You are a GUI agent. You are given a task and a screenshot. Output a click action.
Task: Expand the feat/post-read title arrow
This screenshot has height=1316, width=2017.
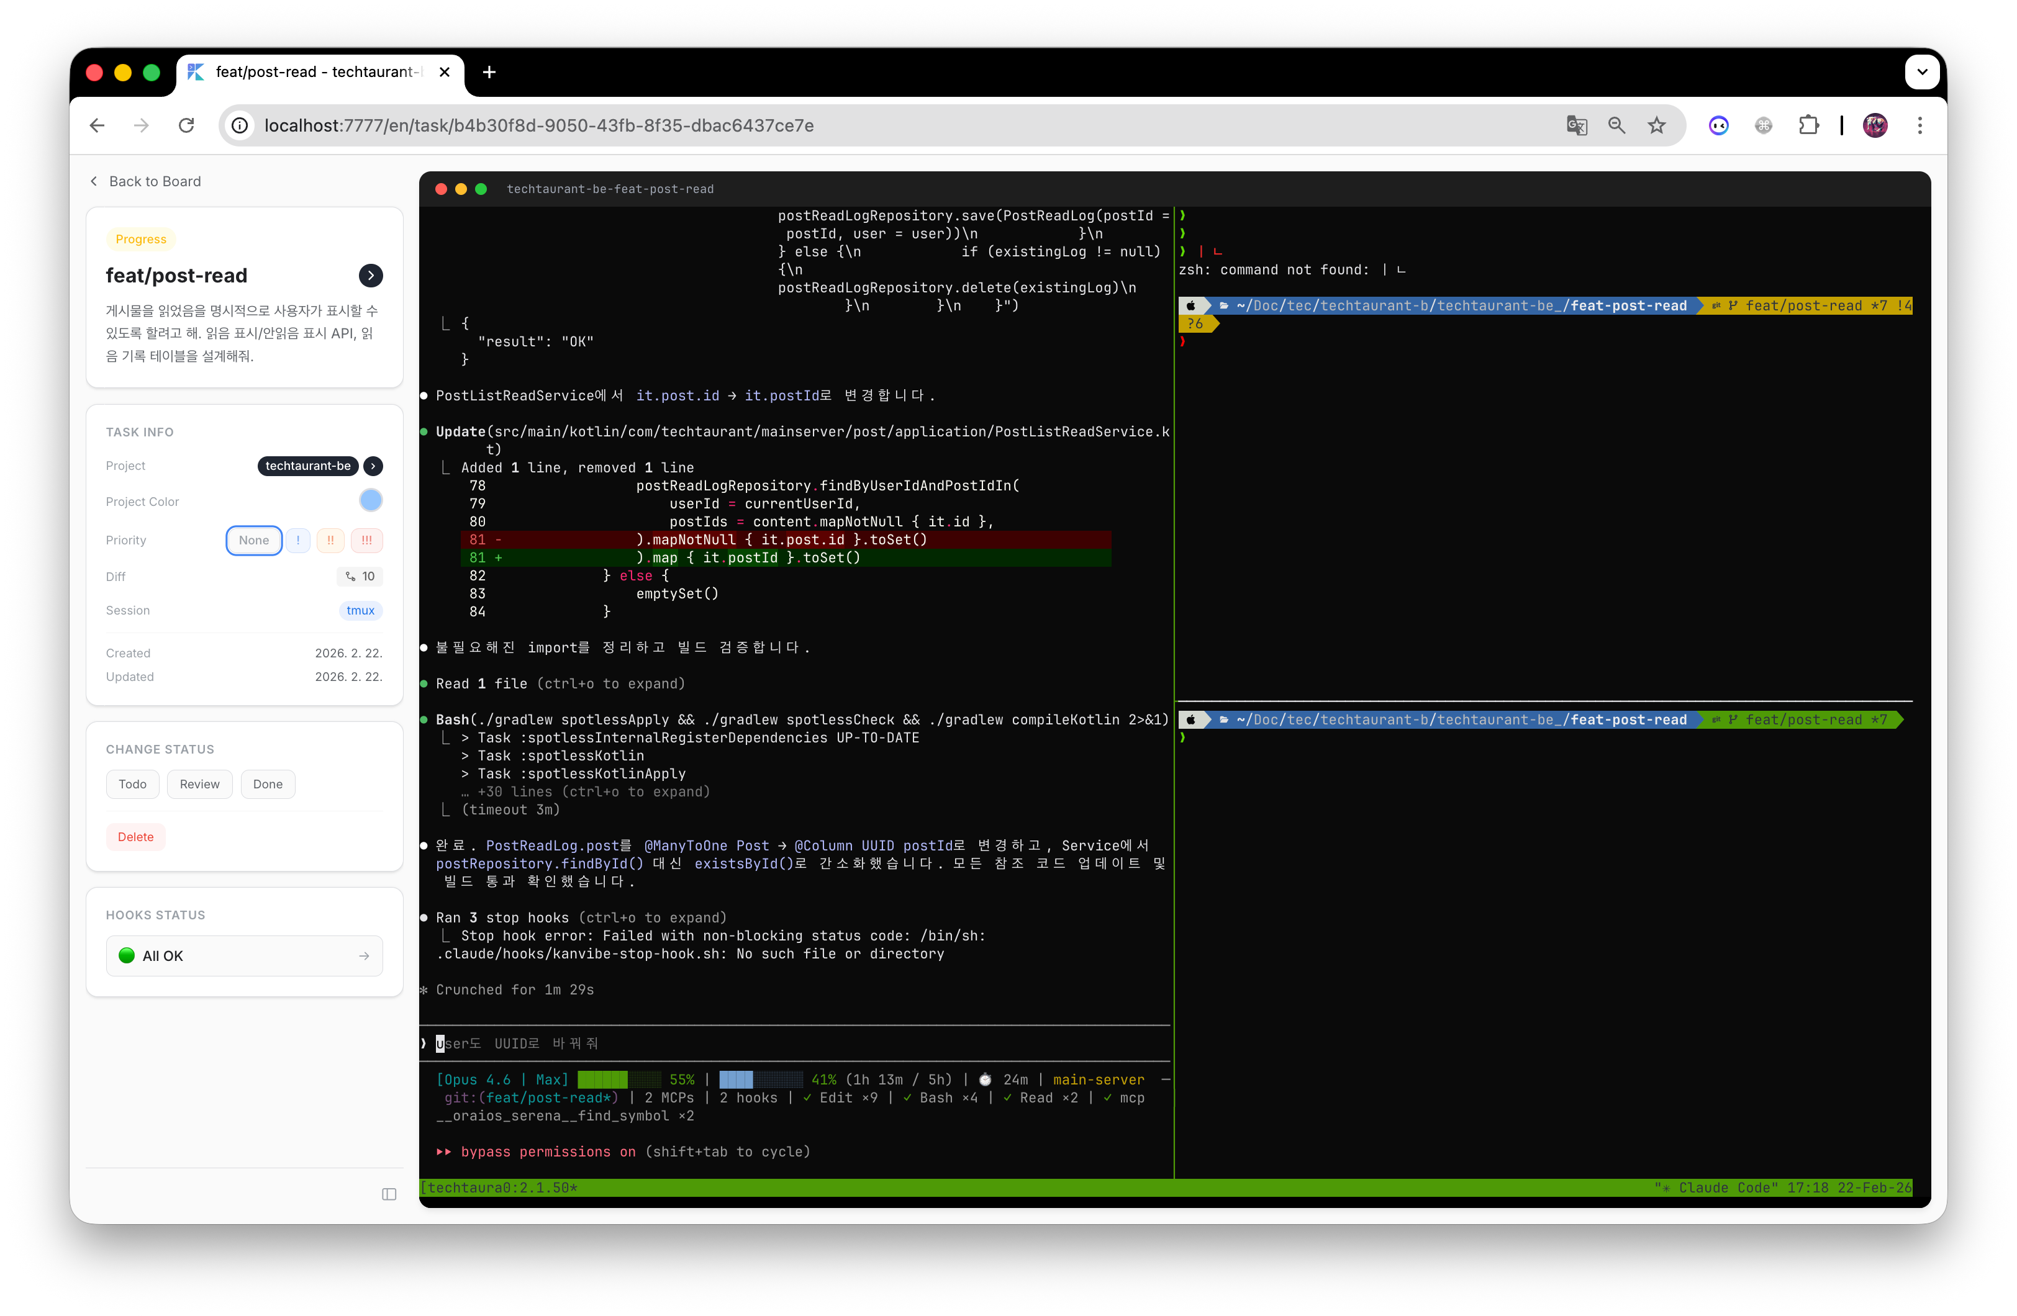(370, 276)
